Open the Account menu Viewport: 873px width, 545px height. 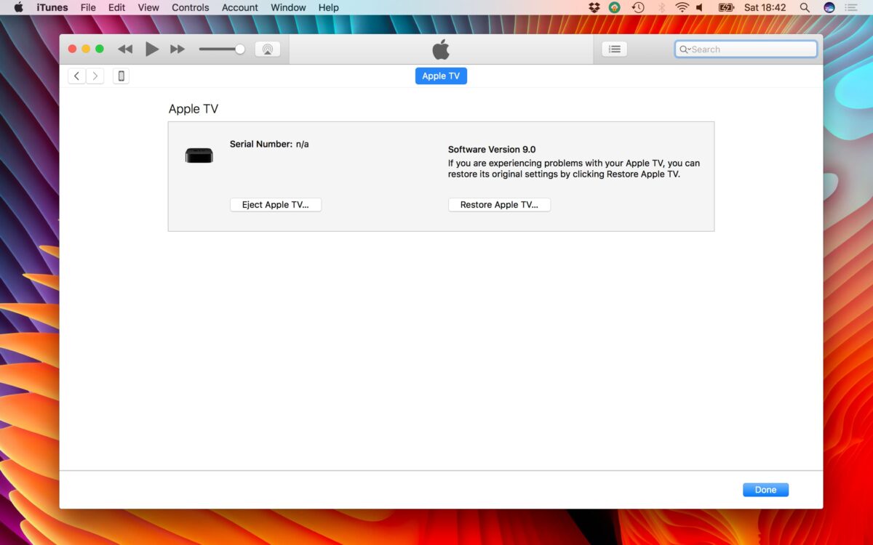pyautogui.click(x=240, y=7)
